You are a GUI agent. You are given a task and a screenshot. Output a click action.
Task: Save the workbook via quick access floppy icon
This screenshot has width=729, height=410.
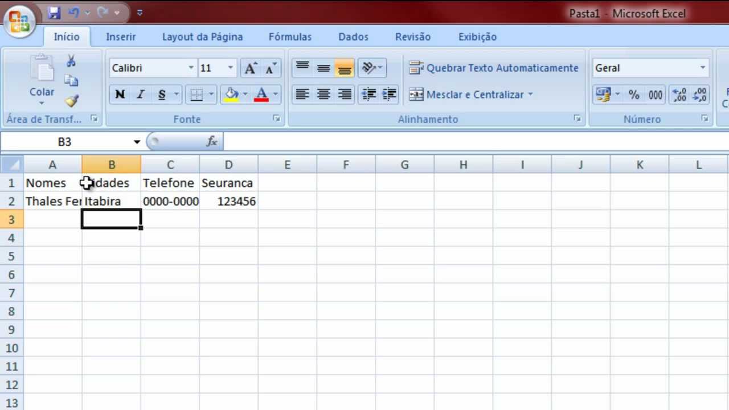[54, 13]
